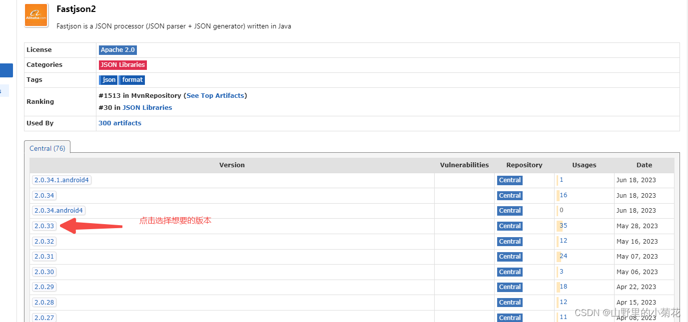Viewport: 688px width, 322px height.
Task: Open usages count 1 for 2.0.34.1.android4
Action: click(x=562, y=180)
